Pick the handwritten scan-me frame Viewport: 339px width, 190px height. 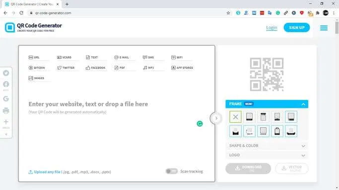tap(249, 131)
